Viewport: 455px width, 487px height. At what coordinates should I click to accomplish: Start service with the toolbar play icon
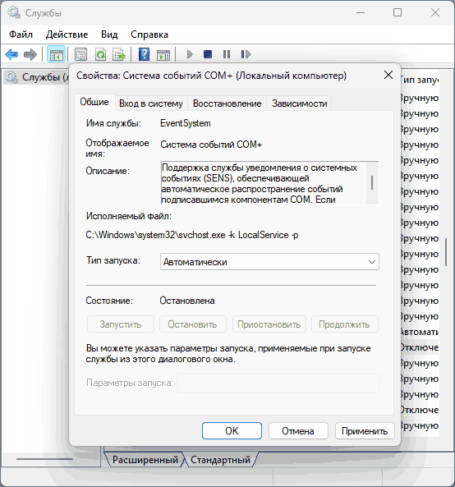pyautogui.click(x=190, y=55)
